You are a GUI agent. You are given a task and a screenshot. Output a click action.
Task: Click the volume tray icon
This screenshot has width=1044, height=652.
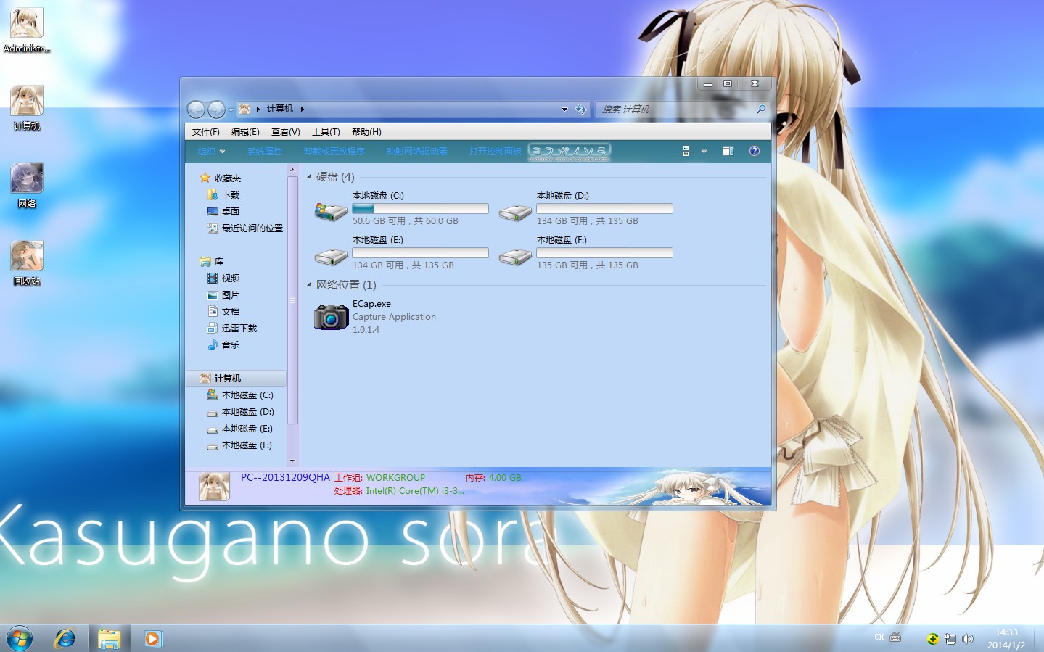pos(968,639)
